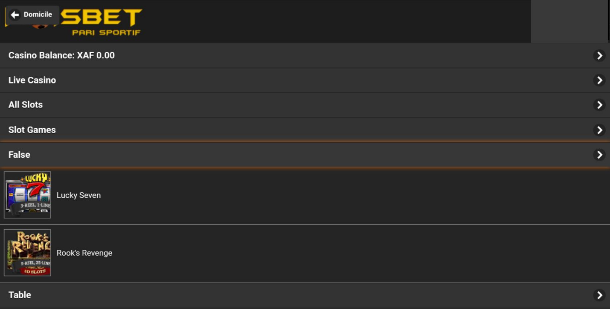Expand the Slot Games category label
The height and width of the screenshot is (309, 610).
tap(32, 130)
